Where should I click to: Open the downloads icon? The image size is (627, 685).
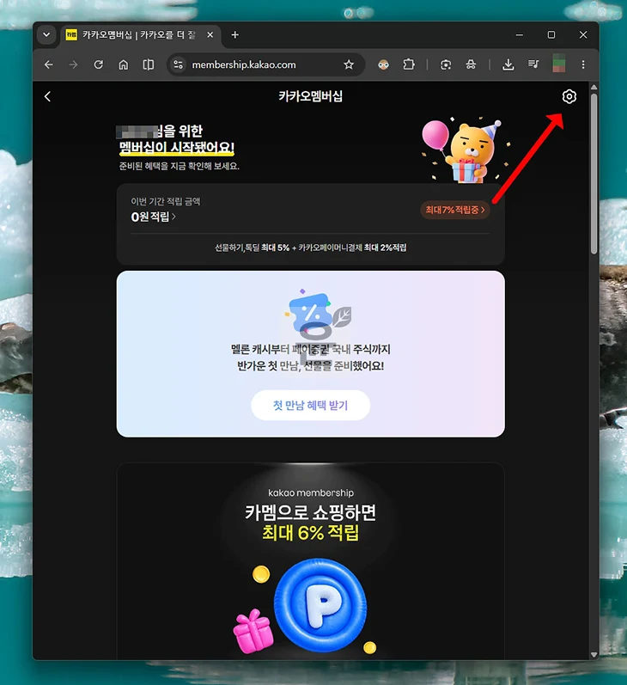tap(508, 64)
